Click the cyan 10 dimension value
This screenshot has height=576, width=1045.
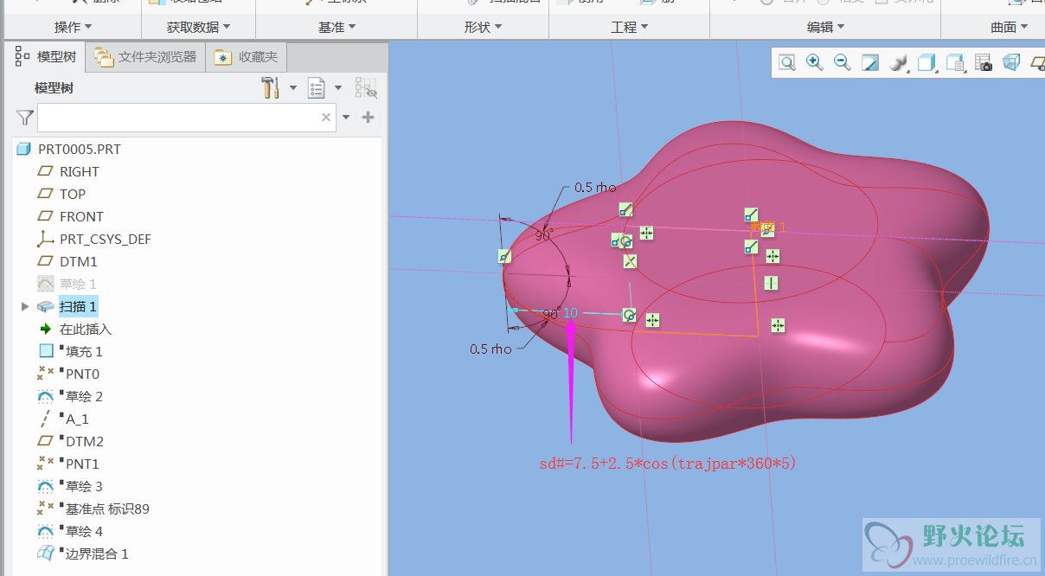point(570,313)
